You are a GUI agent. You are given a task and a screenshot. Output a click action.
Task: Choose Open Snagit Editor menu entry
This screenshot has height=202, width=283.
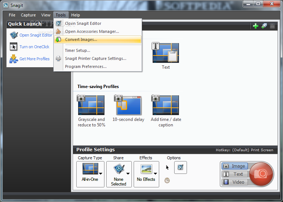click(x=97, y=23)
